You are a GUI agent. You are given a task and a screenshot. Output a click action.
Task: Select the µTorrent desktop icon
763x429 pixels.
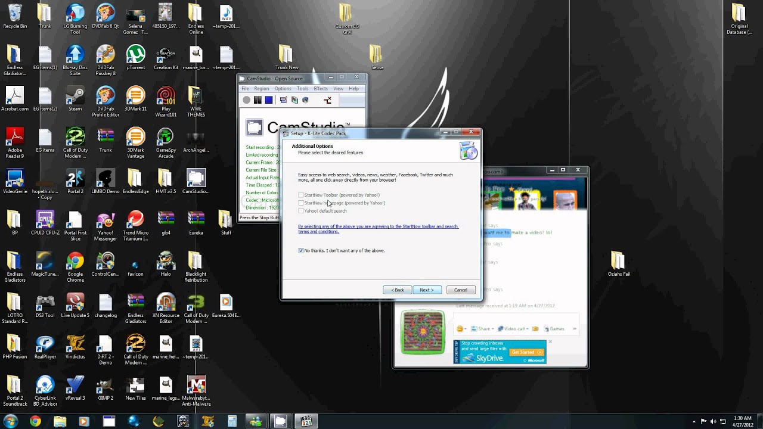(136, 58)
